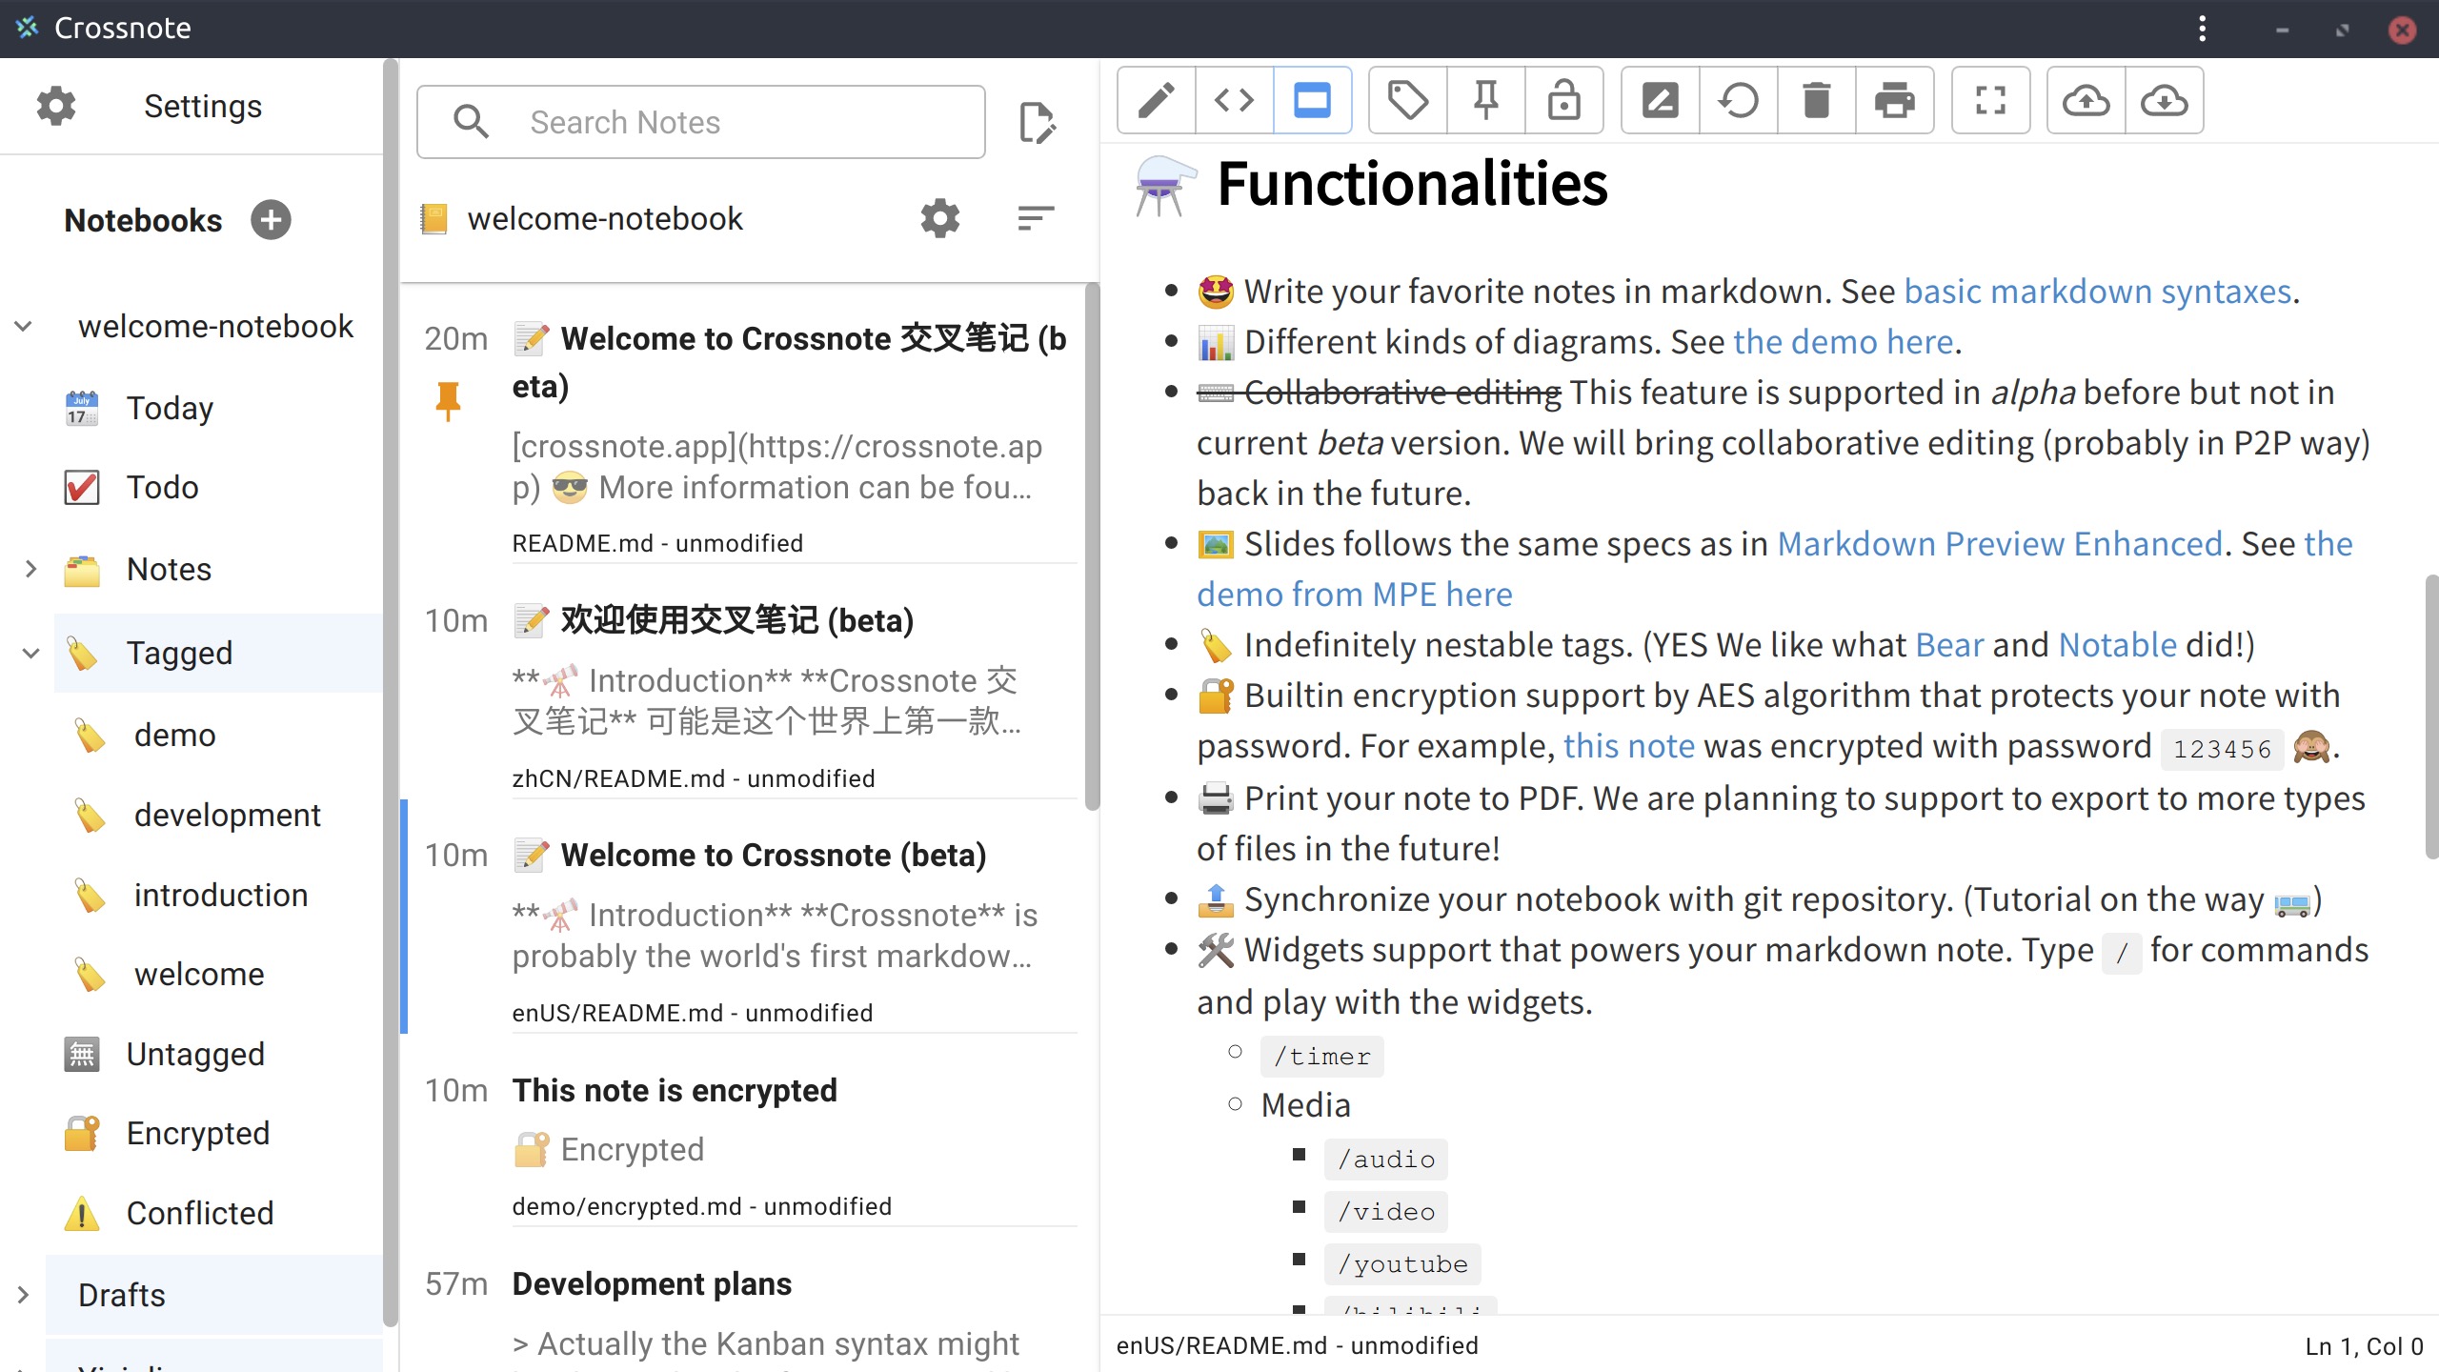Select the Todo section
Viewport: 2439px width, 1372px height.
click(162, 488)
